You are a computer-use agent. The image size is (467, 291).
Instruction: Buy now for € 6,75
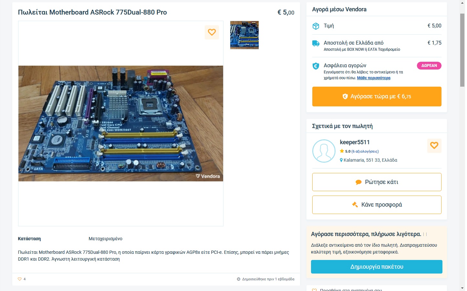377,96
